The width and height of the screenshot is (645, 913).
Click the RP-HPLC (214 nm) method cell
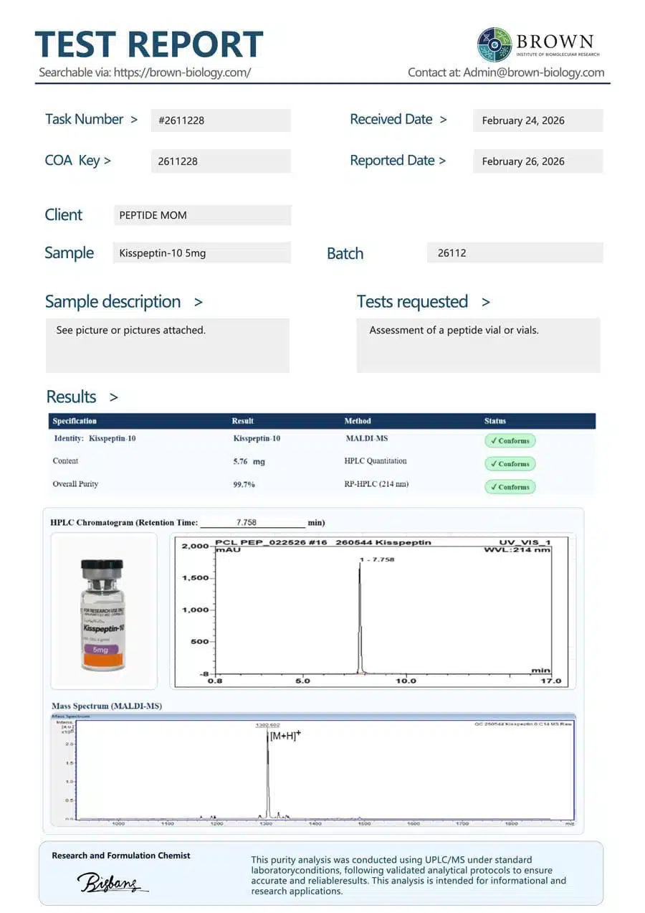[x=376, y=484]
